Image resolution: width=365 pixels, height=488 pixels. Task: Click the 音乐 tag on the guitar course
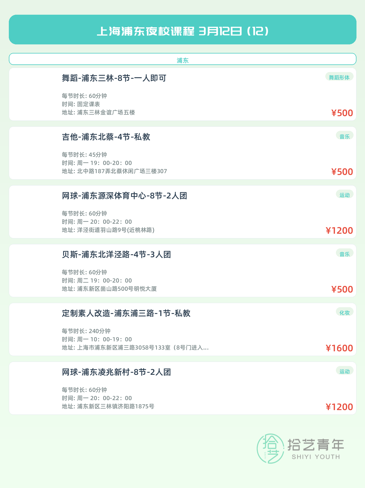pos(344,136)
